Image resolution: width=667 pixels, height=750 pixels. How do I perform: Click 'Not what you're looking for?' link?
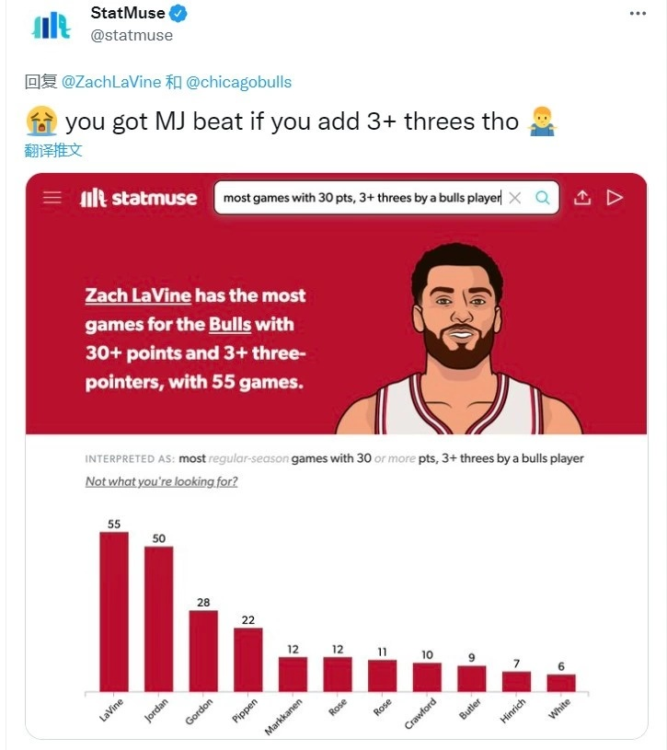162,481
